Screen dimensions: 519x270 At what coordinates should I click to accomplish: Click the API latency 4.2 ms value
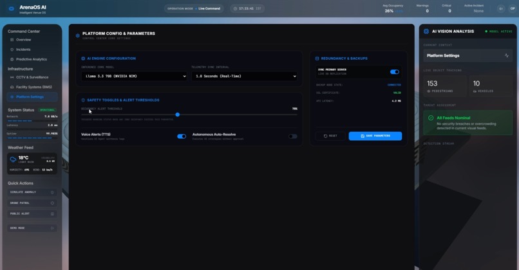[x=396, y=101]
